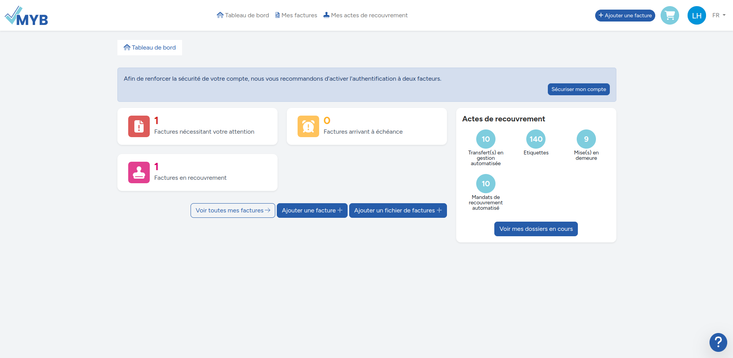Open the shopping cart icon
Image resolution: width=733 pixels, height=358 pixels.
pos(669,15)
